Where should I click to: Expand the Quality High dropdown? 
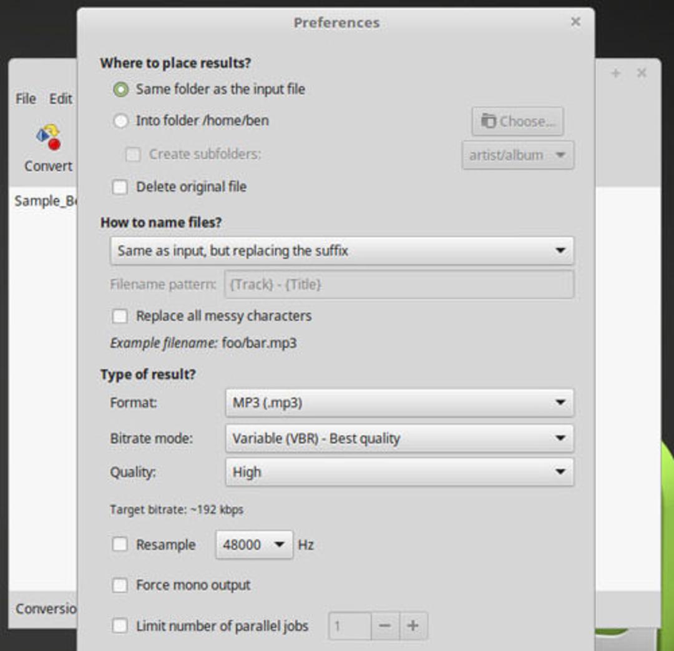[399, 472]
